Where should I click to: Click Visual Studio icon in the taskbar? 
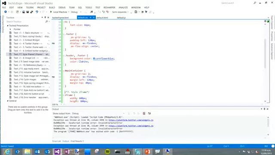pyautogui.click(x=57, y=152)
